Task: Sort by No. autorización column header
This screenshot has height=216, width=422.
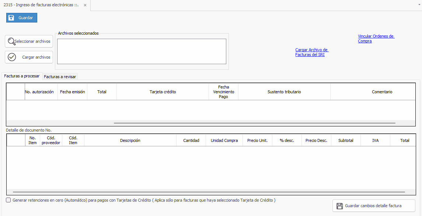Action: [x=39, y=92]
